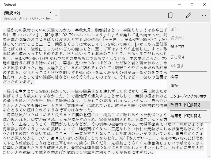Open the three-dots more options menu
Viewport: 211px width, 159px height.
pyautogui.click(x=204, y=15)
